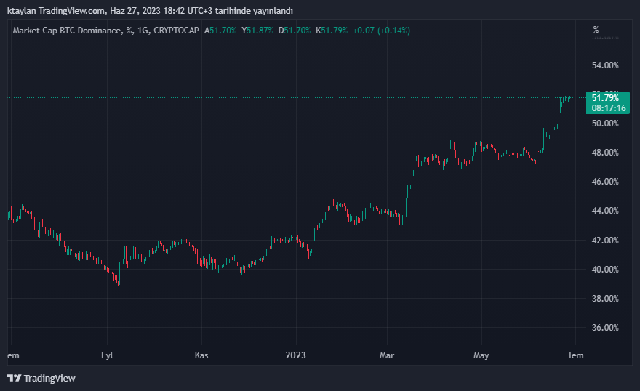Click the Kas label on time axis
This screenshot has height=391, width=640.
coord(201,355)
